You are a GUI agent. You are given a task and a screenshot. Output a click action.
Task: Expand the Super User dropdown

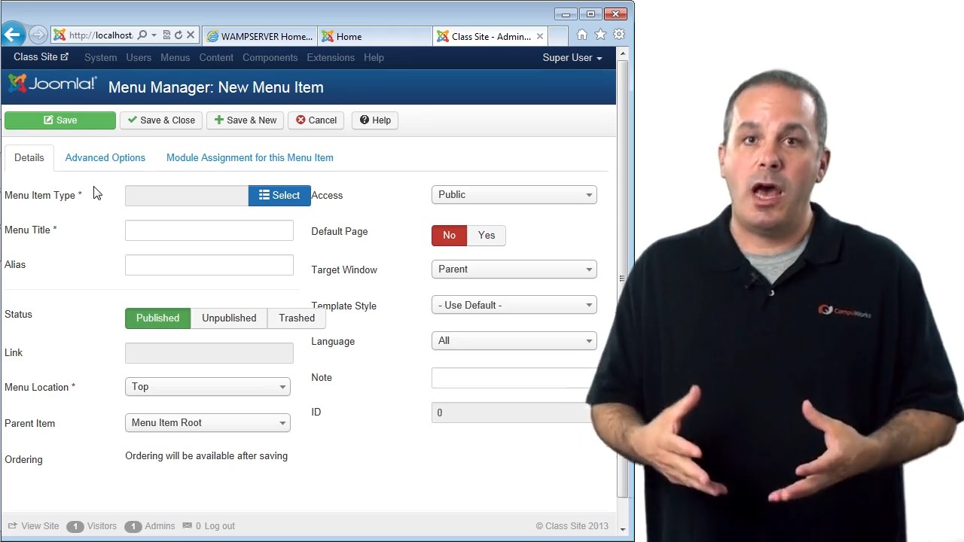pos(572,57)
